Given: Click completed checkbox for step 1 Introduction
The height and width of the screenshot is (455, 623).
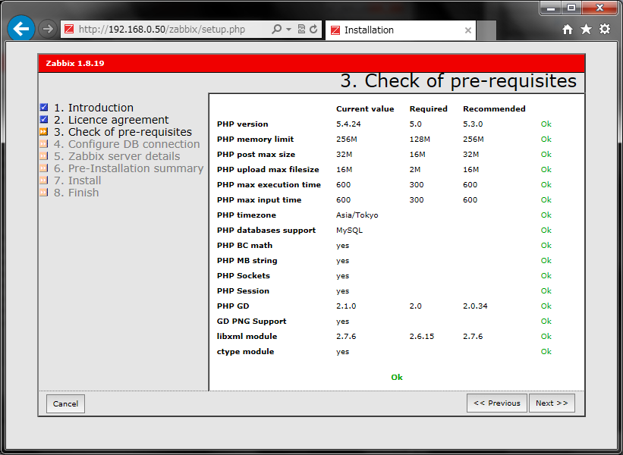Looking at the screenshot, I should 44,107.
